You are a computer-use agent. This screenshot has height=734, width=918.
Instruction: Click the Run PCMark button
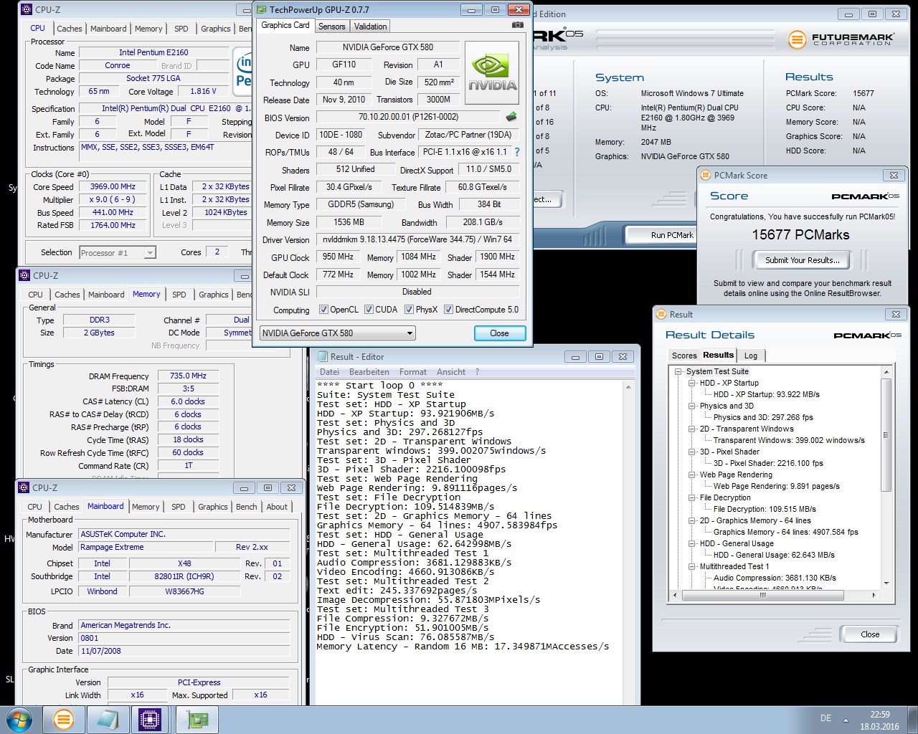coord(672,235)
